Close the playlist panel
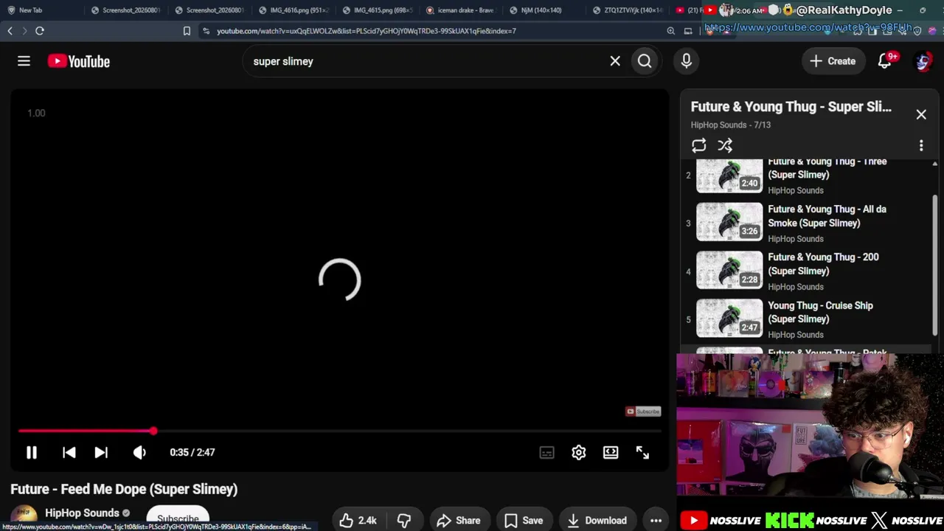Image resolution: width=944 pixels, height=531 pixels. [921, 114]
